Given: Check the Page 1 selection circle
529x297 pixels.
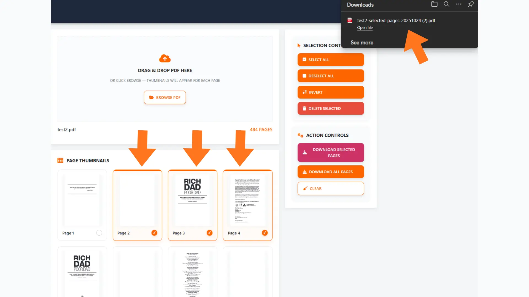Looking at the screenshot, I should [99, 233].
